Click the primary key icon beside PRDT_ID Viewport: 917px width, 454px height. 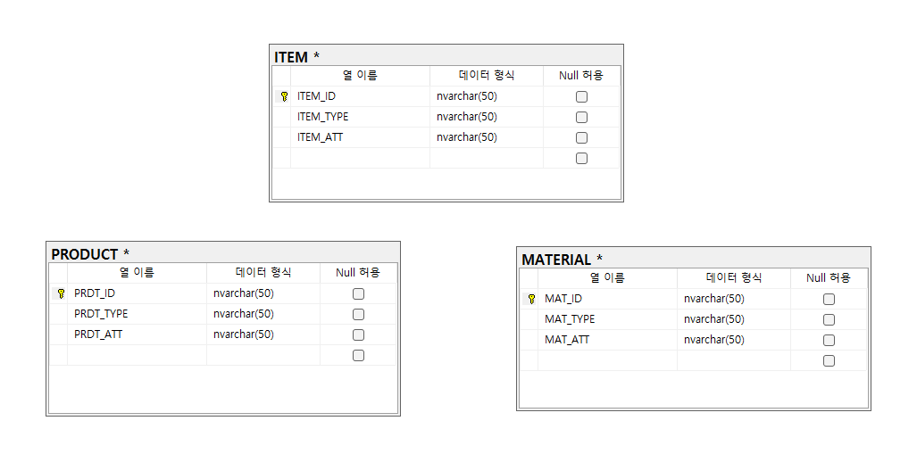coord(61,293)
